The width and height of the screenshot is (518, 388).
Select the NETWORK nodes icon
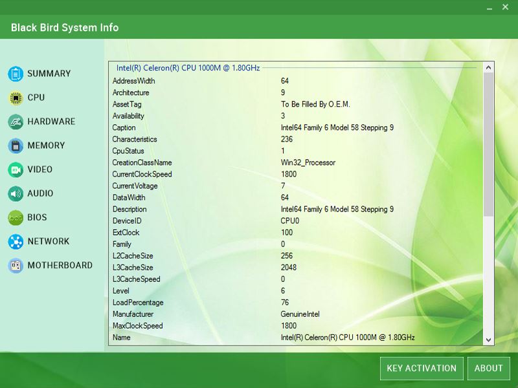pos(14,241)
